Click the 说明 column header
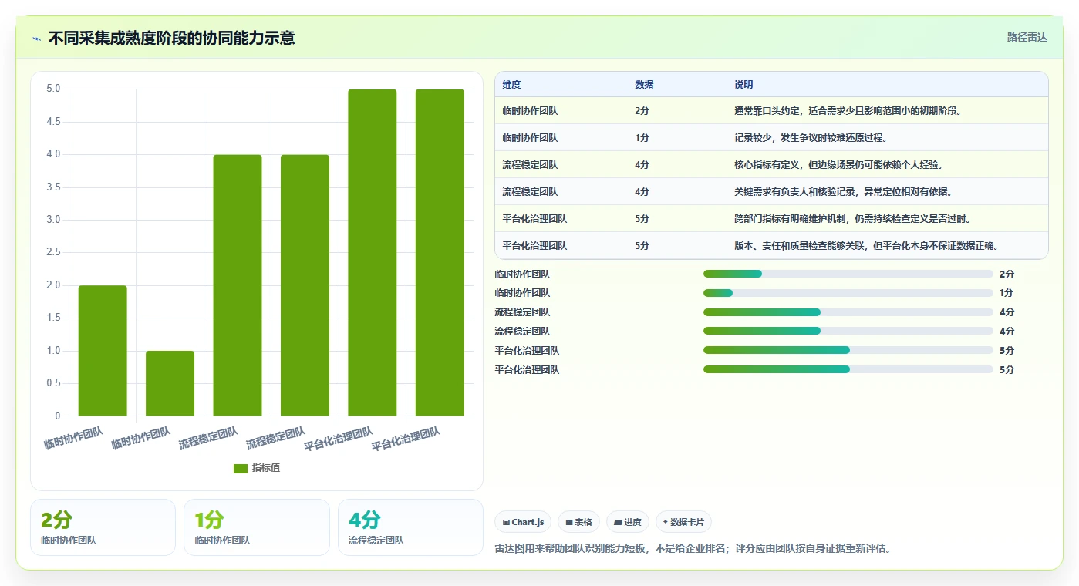The height and width of the screenshot is (586, 1079). pos(743,85)
